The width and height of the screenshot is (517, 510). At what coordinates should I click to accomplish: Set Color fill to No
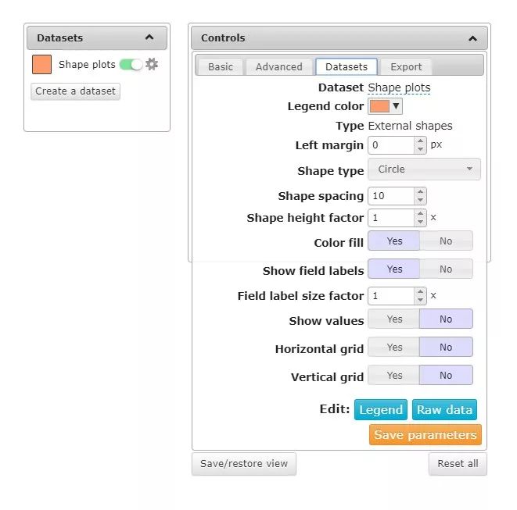coord(446,241)
